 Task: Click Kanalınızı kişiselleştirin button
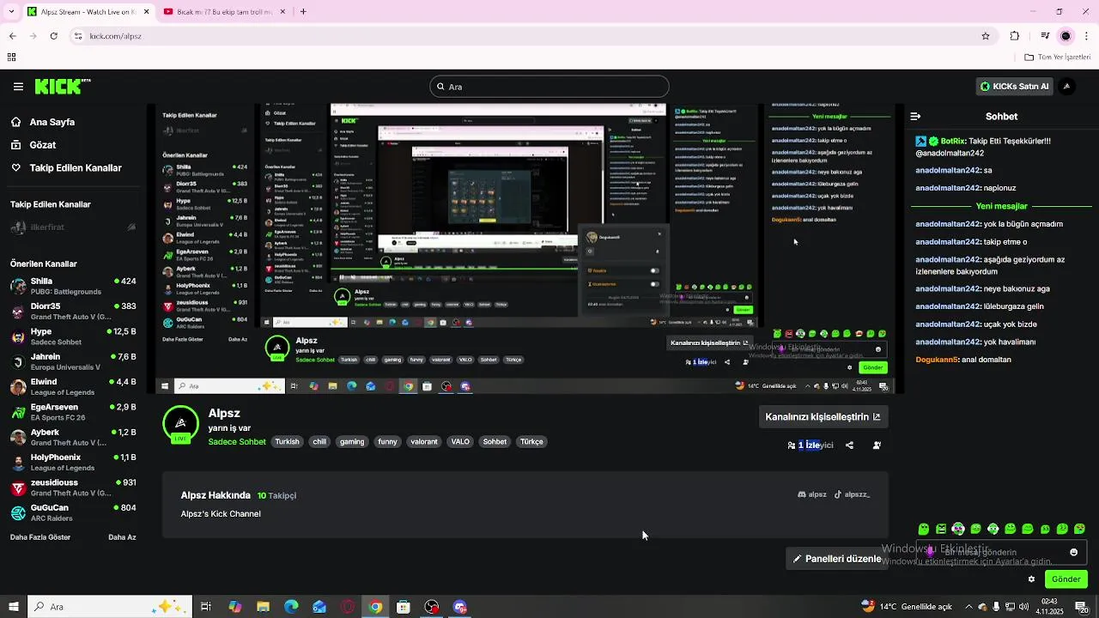point(823,417)
